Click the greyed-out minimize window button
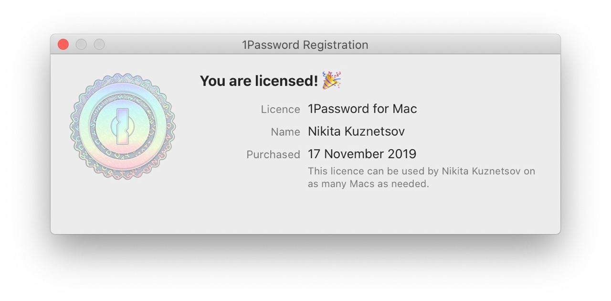This screenshot has height=301, width=611. click(x=81, y=44)
